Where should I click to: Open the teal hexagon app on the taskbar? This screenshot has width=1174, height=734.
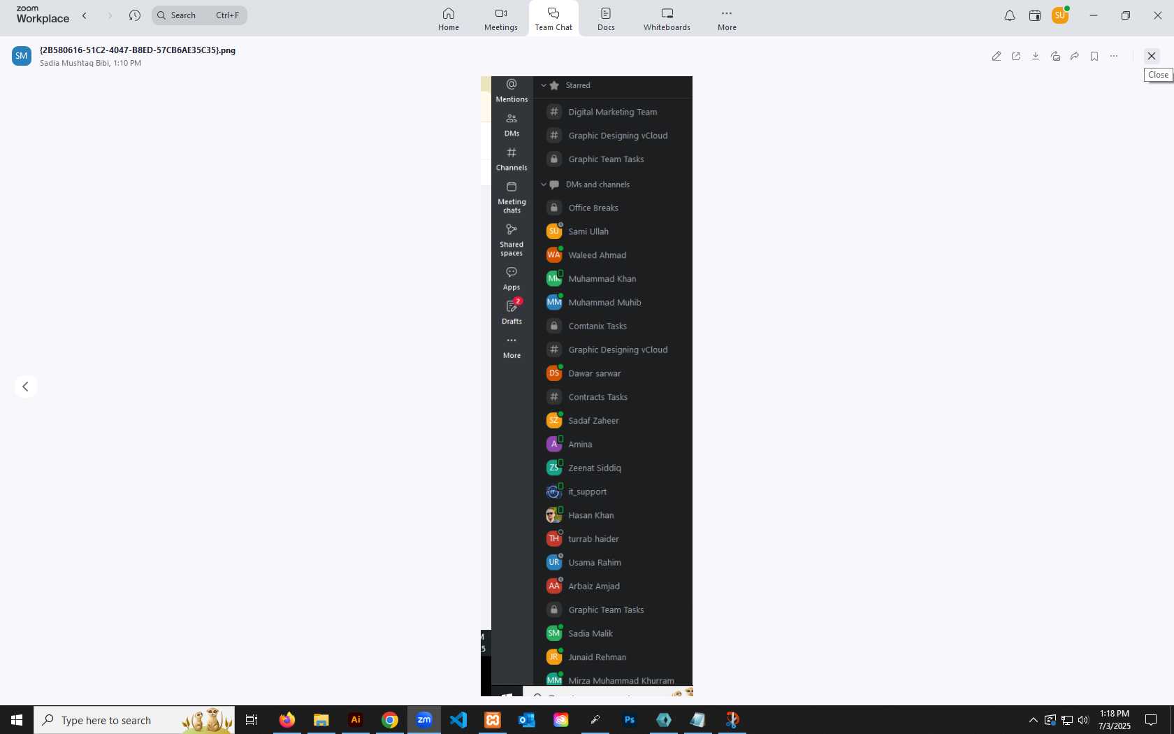coord(664,720)
